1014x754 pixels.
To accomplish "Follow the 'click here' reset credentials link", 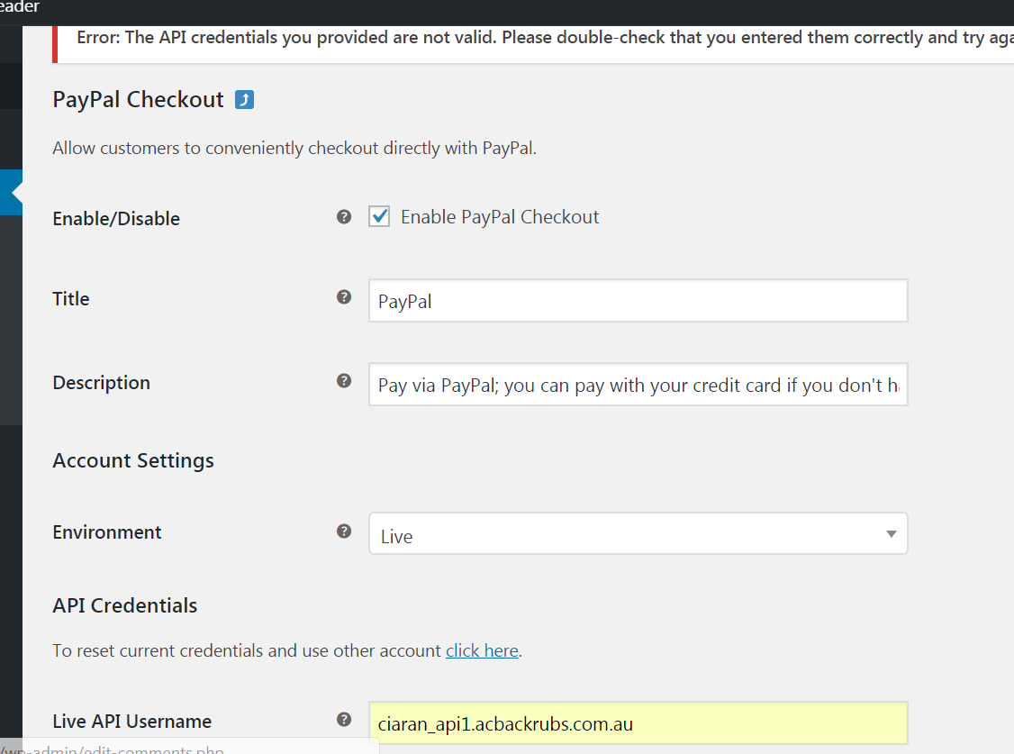I will point(482,650).
